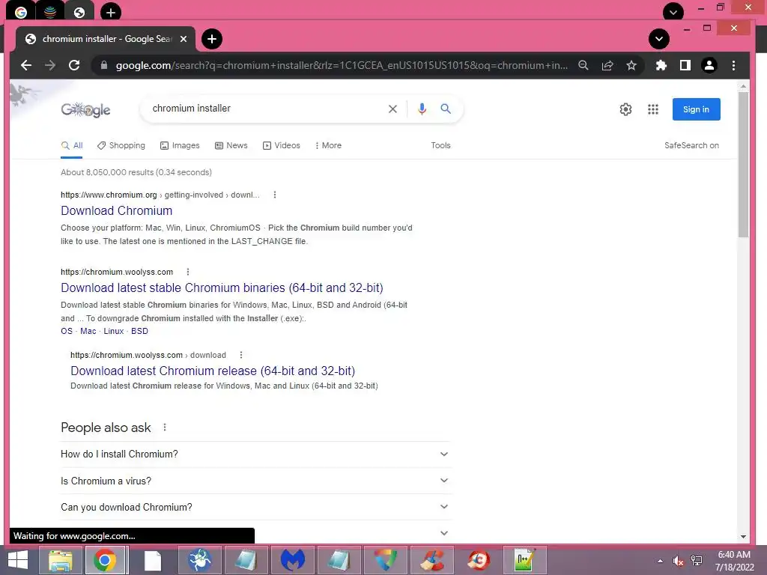Viewport: 767px width, 575px height.
Task: Open the OS sitelink
Action: click(67, 331)
